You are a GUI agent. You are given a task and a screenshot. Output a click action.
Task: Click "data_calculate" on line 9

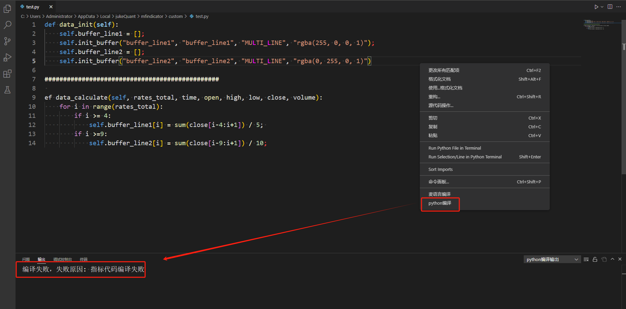click(82, 98)
